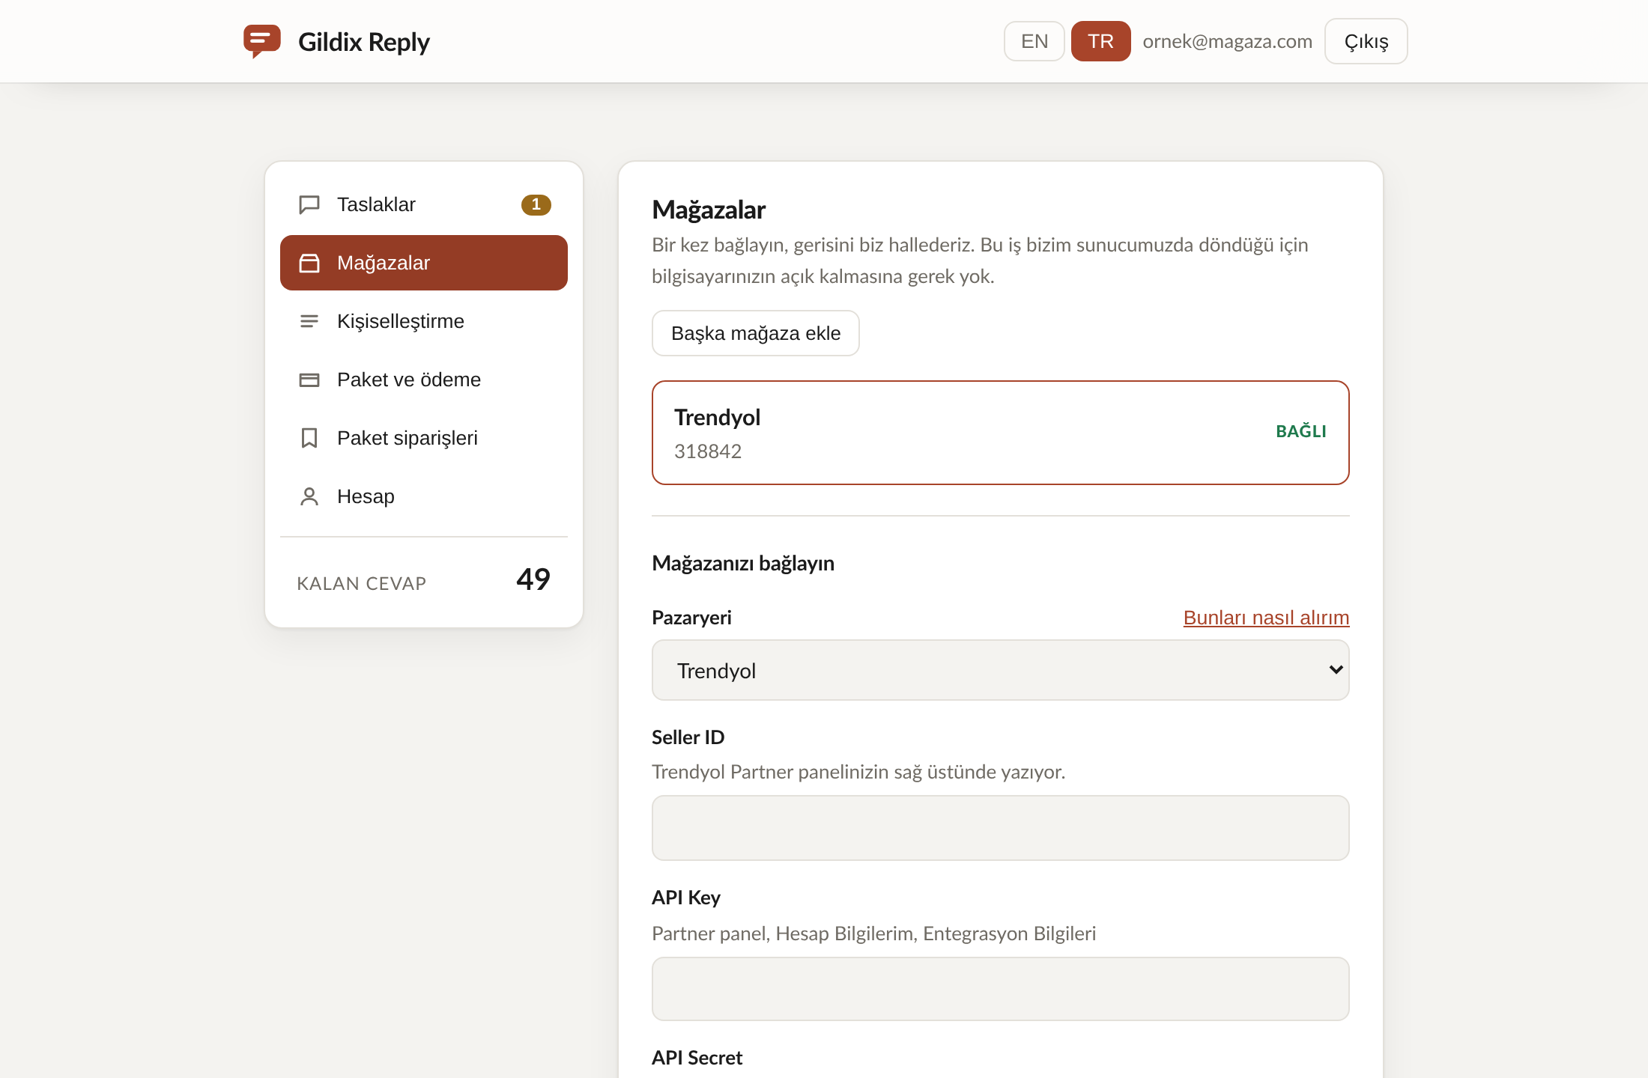Click the Kişiselleştirme lines icon
1648x1078 pixels.
[x=309, y=321]
